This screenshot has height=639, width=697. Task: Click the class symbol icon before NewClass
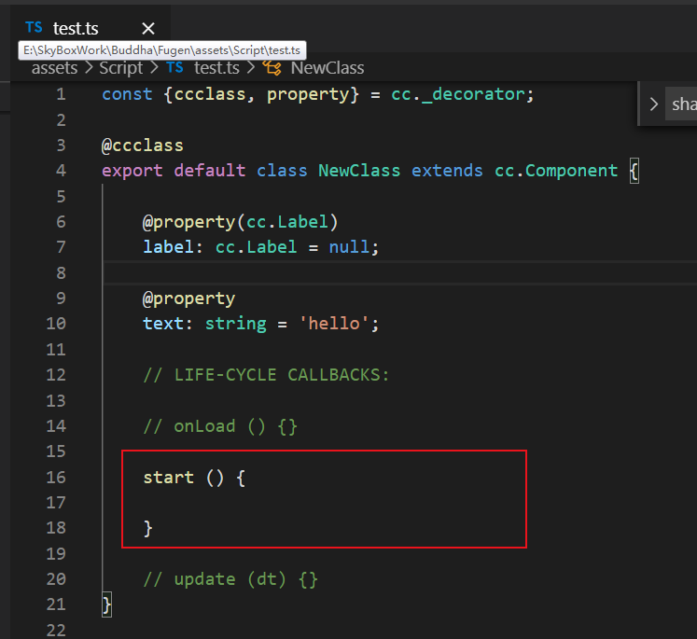272,68
